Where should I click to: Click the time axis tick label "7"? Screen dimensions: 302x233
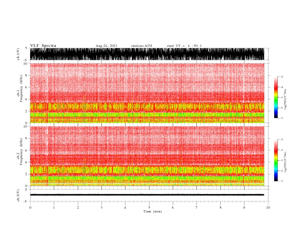pos(197,207)
